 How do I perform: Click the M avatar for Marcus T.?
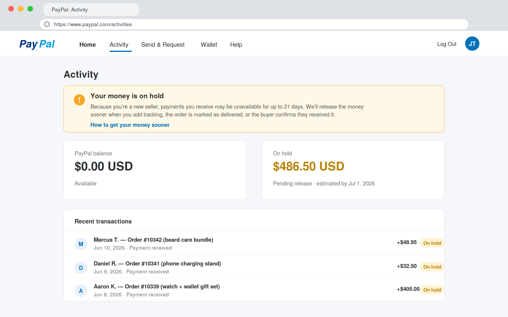81,244
